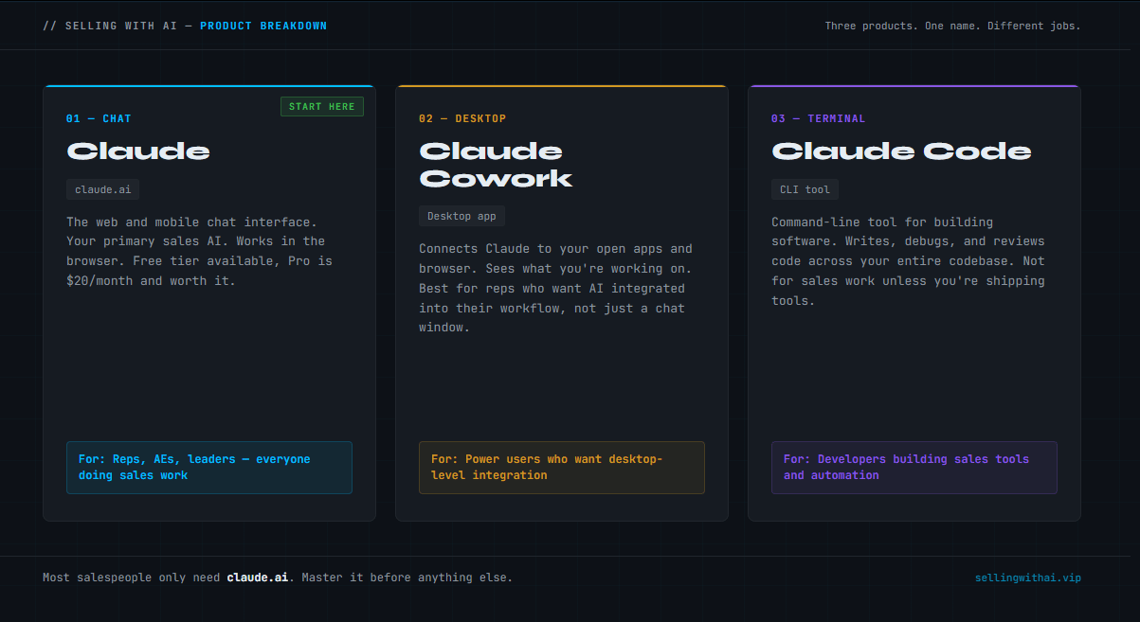
Task: Click the sellingwithai.vip link in footer
Action: click(1027, 578)
